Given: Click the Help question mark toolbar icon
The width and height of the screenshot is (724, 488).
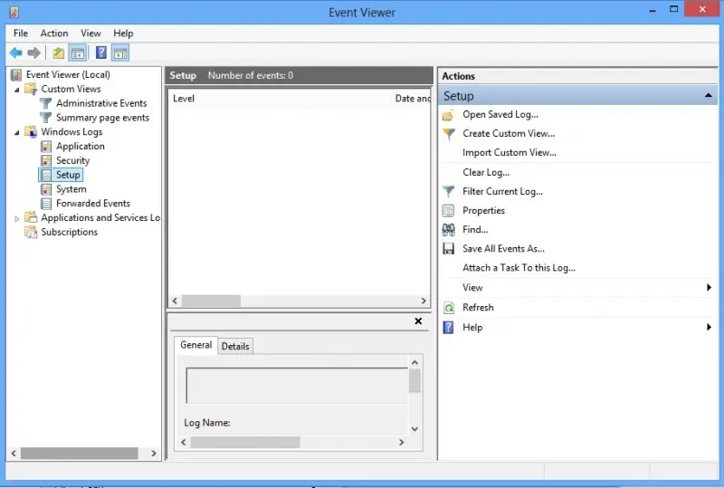Looking at the screenshot, I should (101, 53).
